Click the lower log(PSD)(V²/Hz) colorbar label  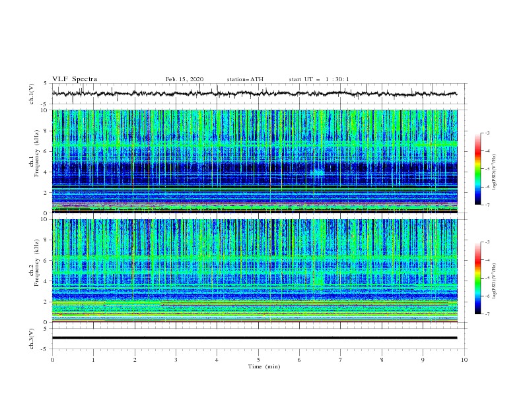tap(494, 281)
